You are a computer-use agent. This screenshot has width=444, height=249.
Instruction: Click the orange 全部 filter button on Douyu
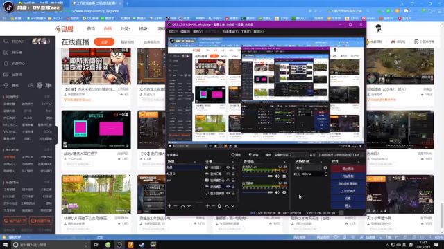(x=104, y=41)
